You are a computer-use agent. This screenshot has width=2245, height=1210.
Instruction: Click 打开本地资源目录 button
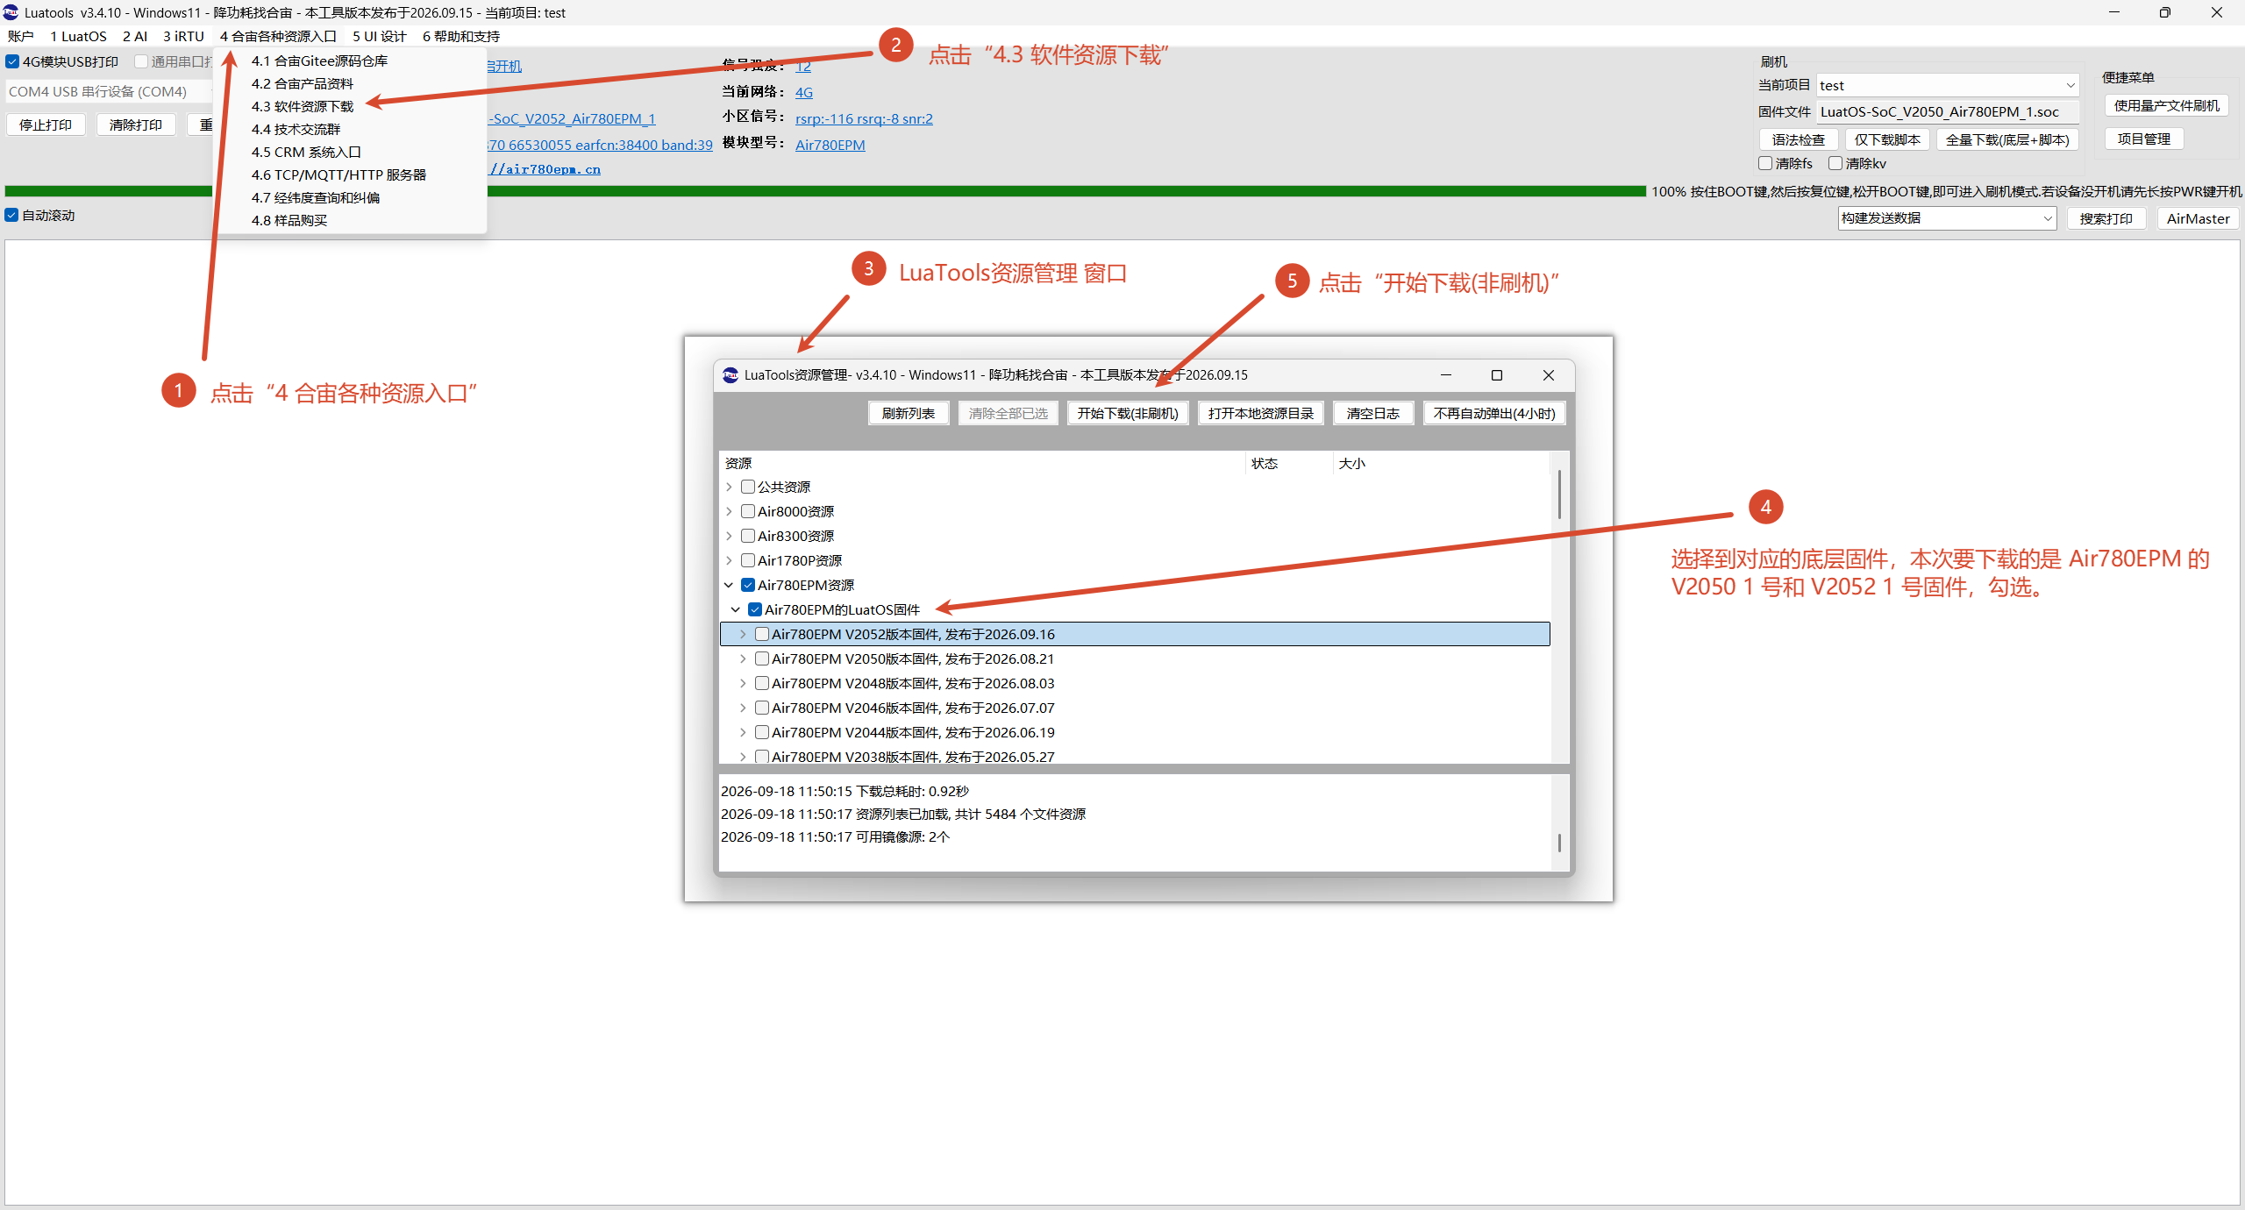[1260, 413]
